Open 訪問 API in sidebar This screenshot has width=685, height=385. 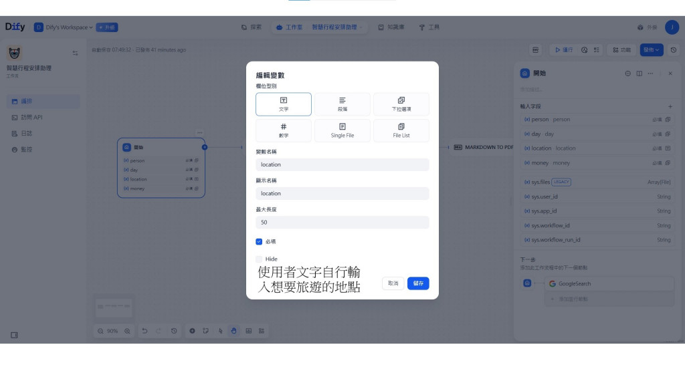coord(43,118)
